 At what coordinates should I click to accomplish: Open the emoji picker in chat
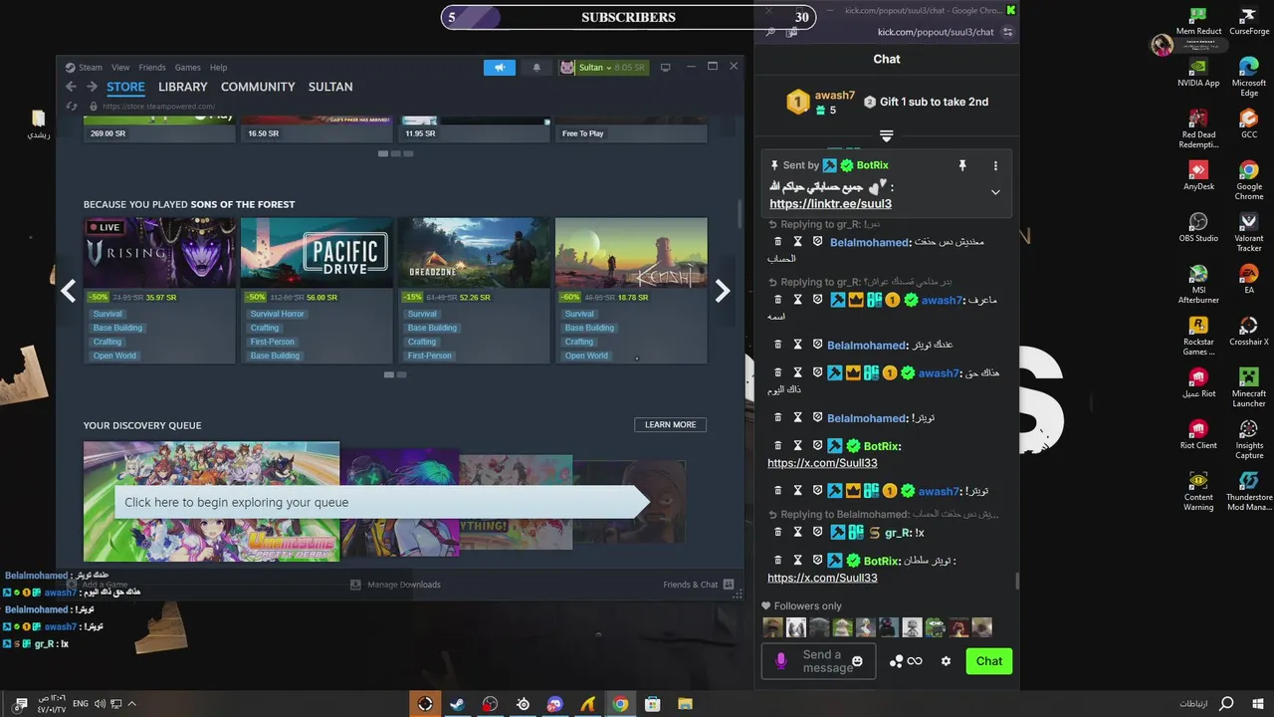tap(858, 661)
